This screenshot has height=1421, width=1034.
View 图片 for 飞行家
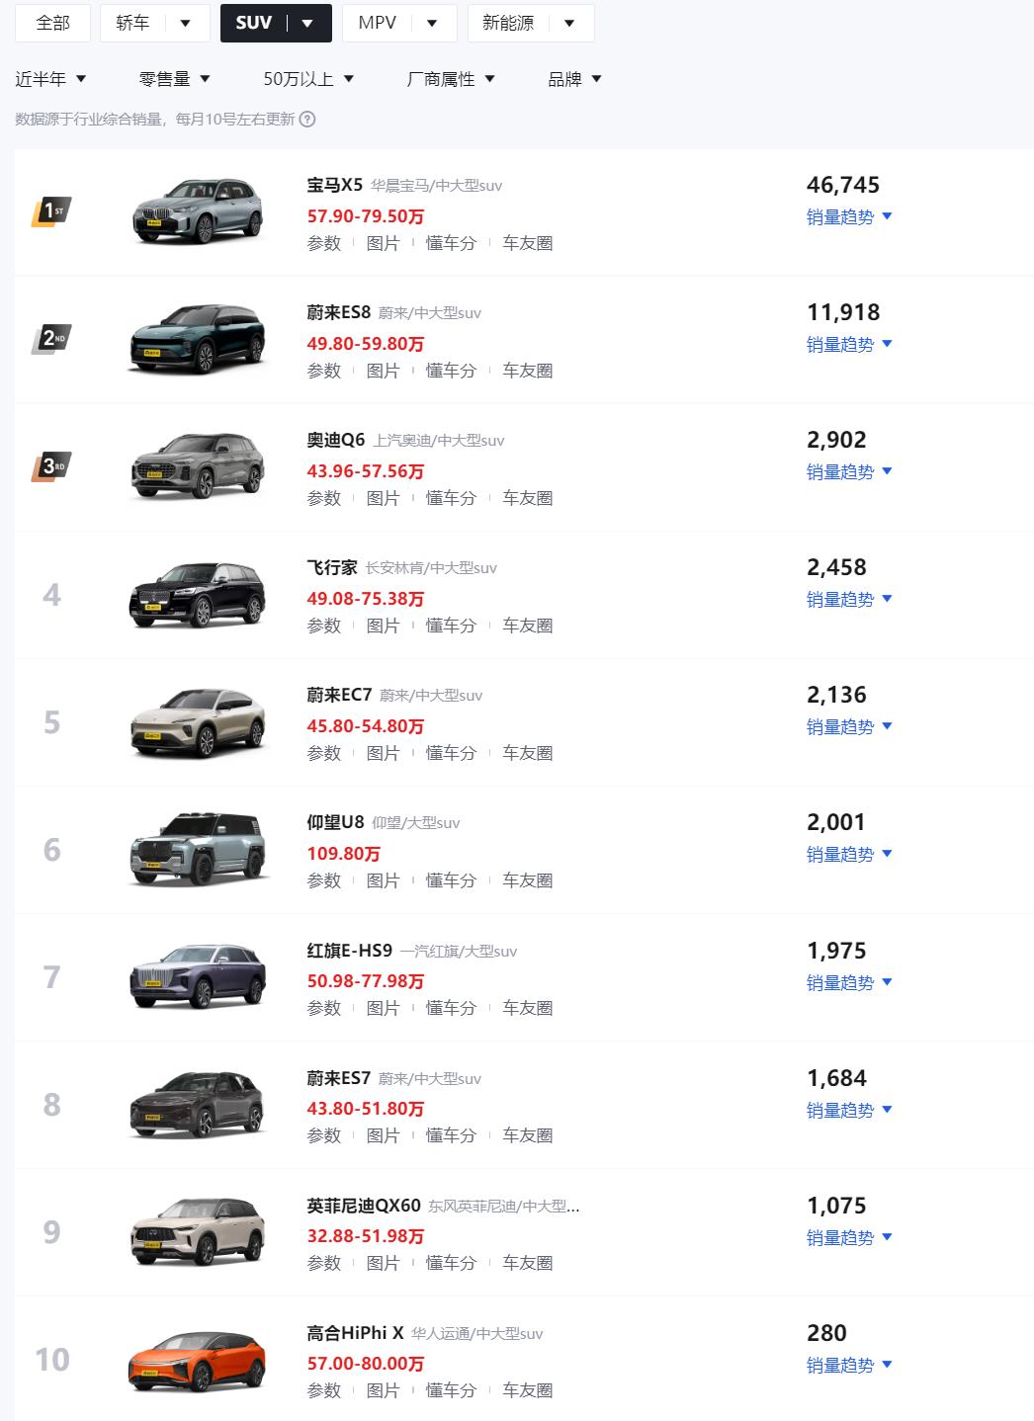[x=383, y=626]
